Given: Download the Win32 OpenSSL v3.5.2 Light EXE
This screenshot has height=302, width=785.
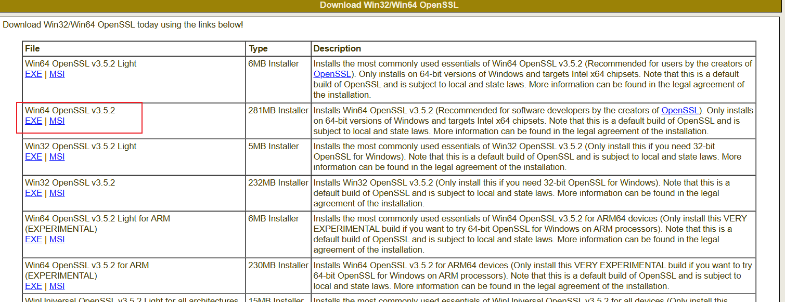Looking at the screenshot, I should click(33, 157).
